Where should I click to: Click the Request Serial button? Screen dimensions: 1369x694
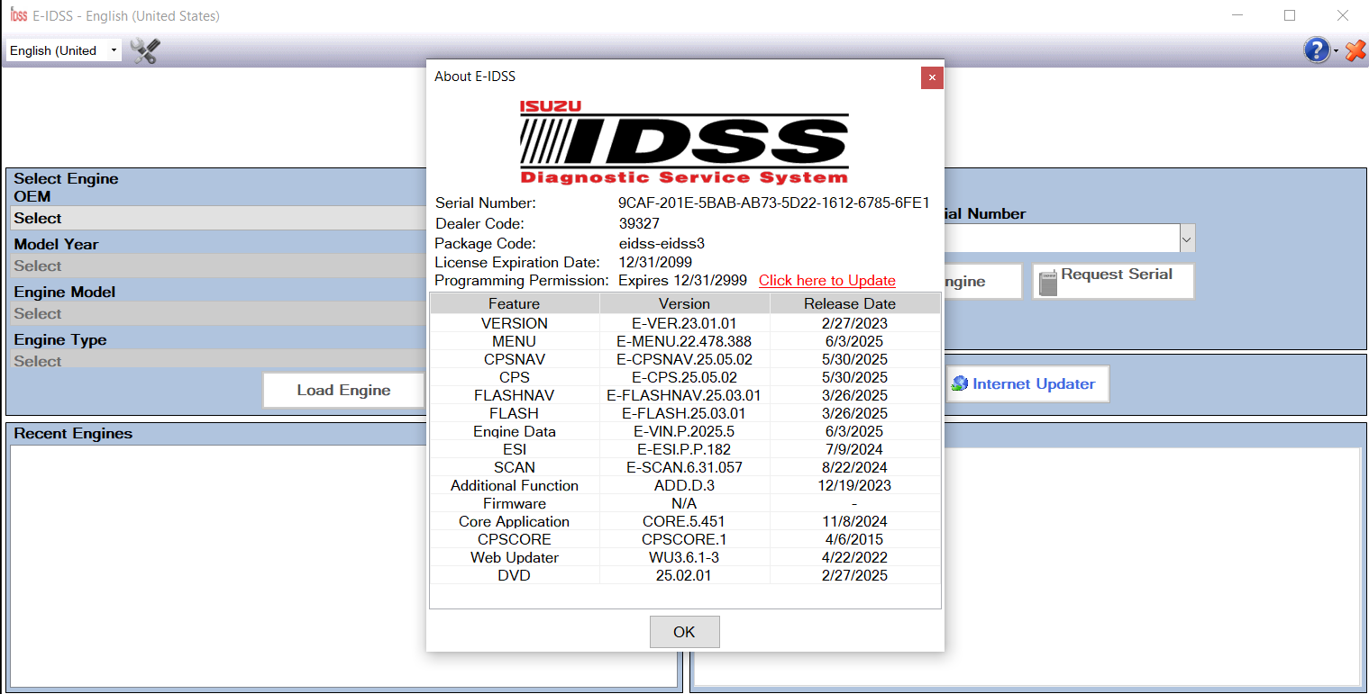point(1114,281)
